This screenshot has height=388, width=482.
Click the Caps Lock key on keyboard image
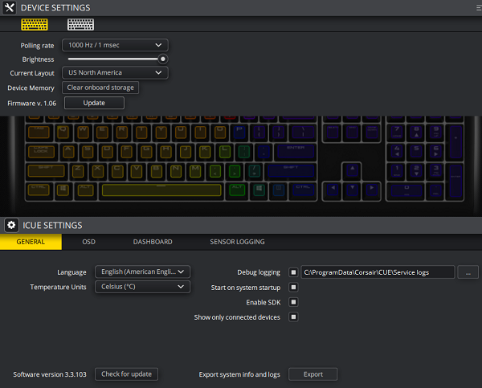click(39, 151)
